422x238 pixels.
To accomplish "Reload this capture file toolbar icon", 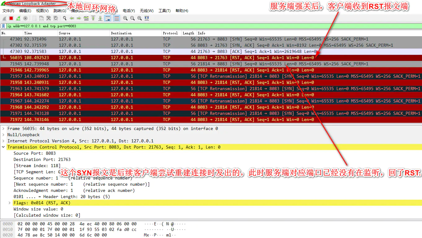I will (x=56, y=18).
